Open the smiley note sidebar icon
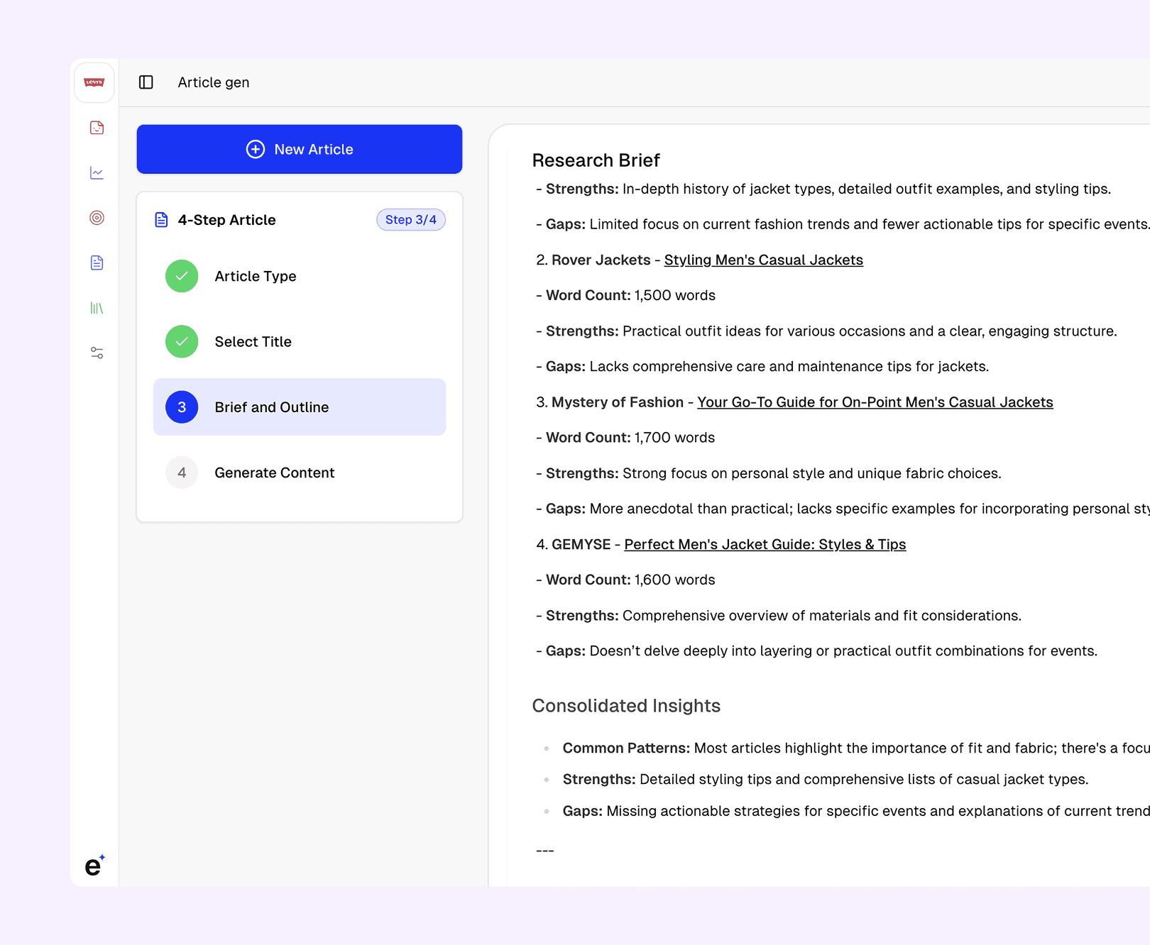Screen dimensions: 1150x945 pyautogui.click(x=97, y=128)
